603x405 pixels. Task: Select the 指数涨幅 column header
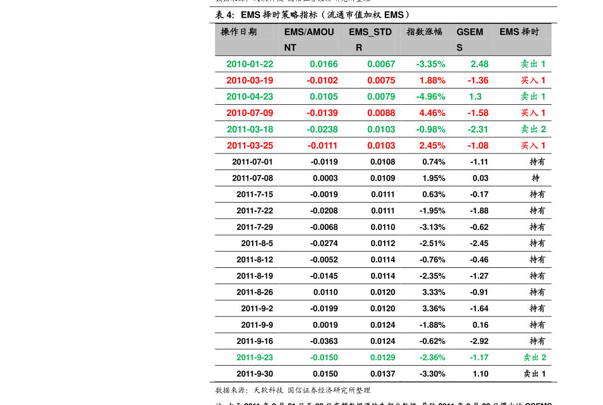point(424,32)
